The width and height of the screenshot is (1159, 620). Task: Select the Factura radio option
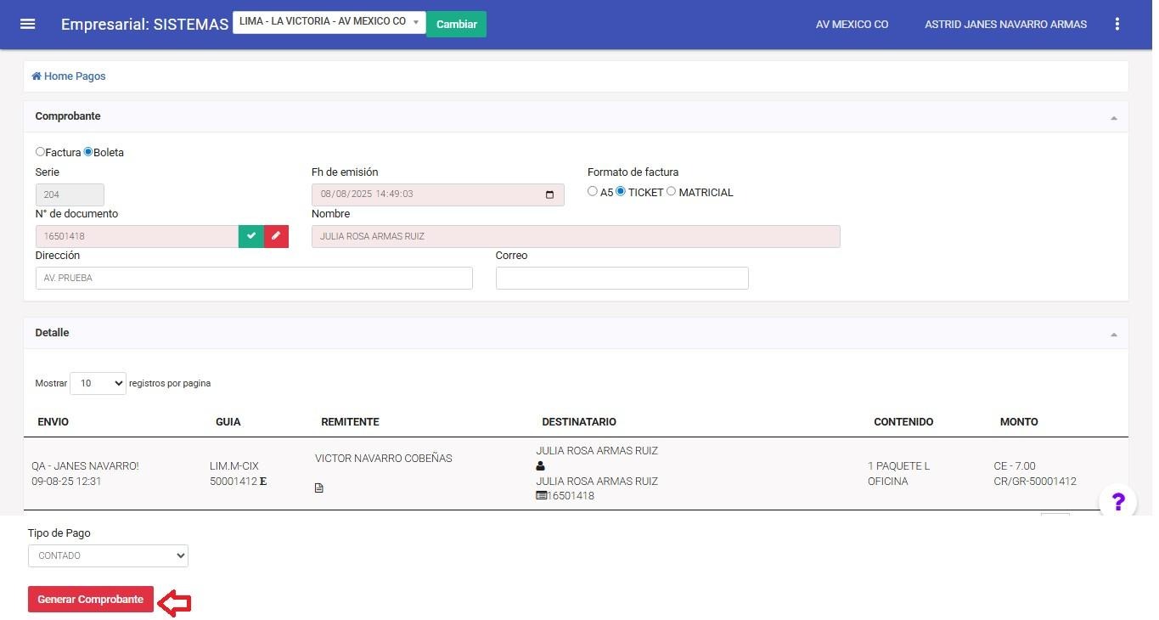(x=40, y=152)
